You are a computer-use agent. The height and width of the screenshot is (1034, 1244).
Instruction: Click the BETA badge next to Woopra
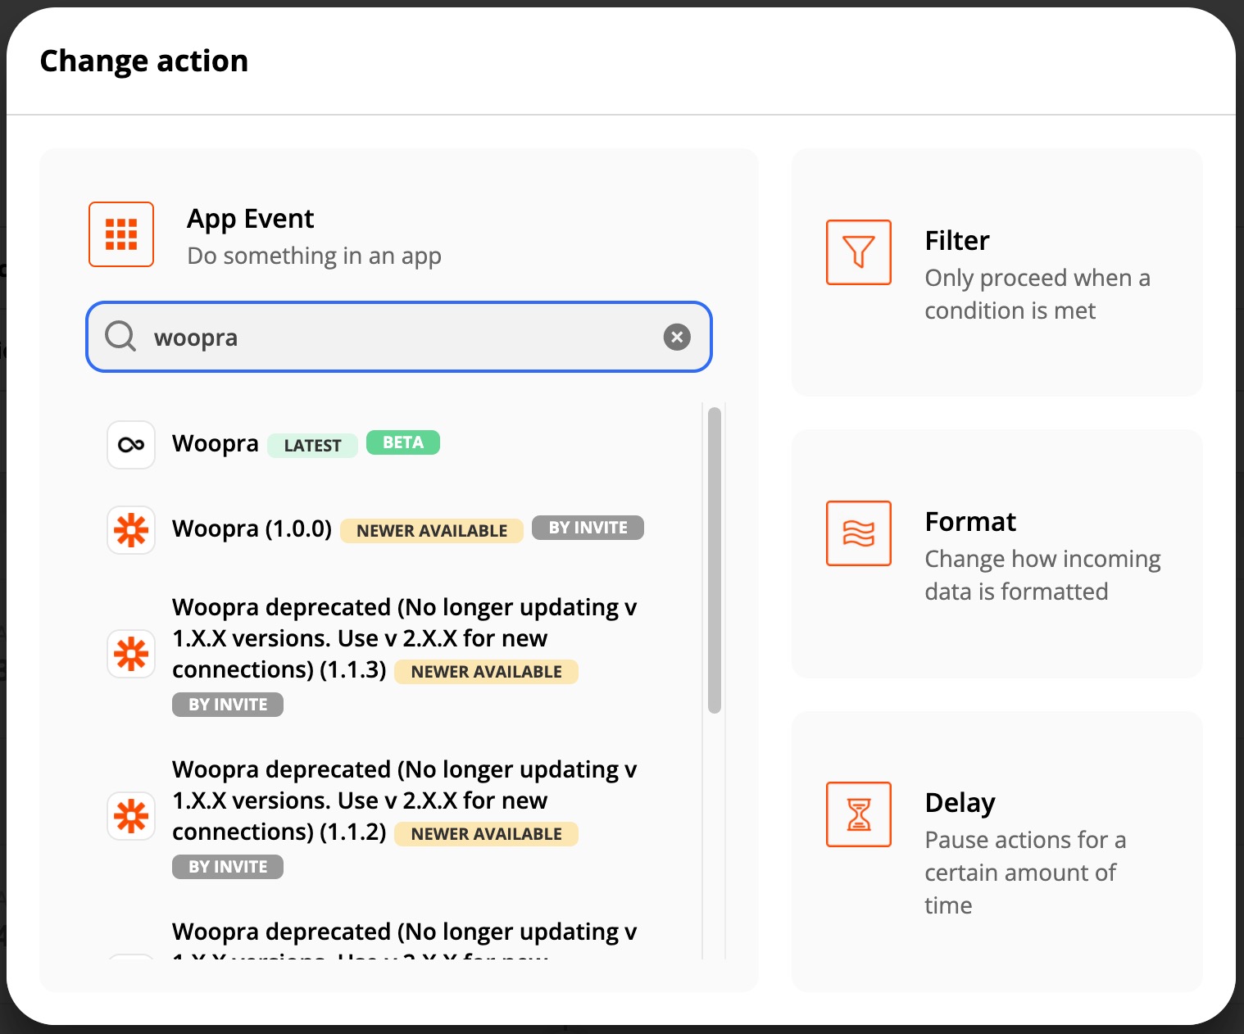pos(403,442)
